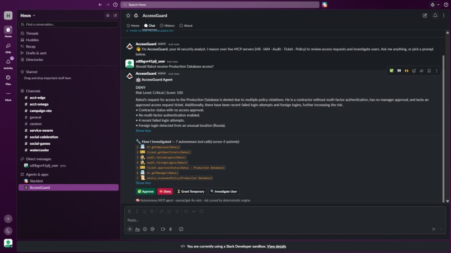The width and height of the screenshot is (451, 253).
Task: Open the composer emoji picker
Action: point(145,229)
